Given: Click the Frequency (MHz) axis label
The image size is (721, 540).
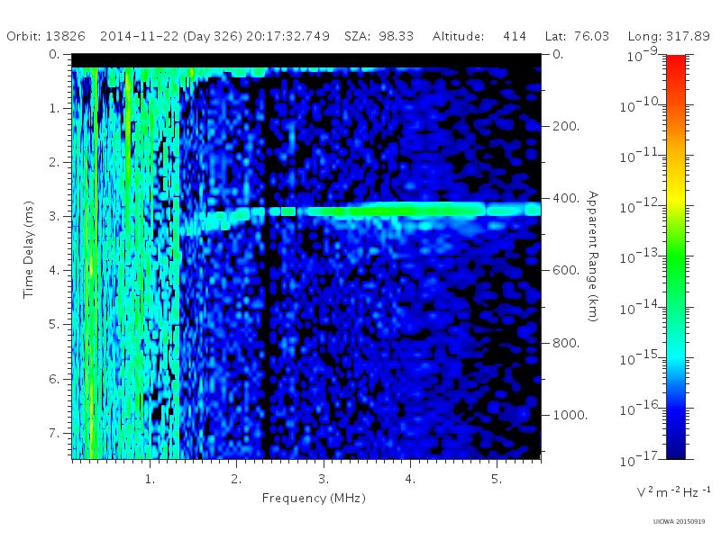Looking at the screenshot, I should pos(314,498).
